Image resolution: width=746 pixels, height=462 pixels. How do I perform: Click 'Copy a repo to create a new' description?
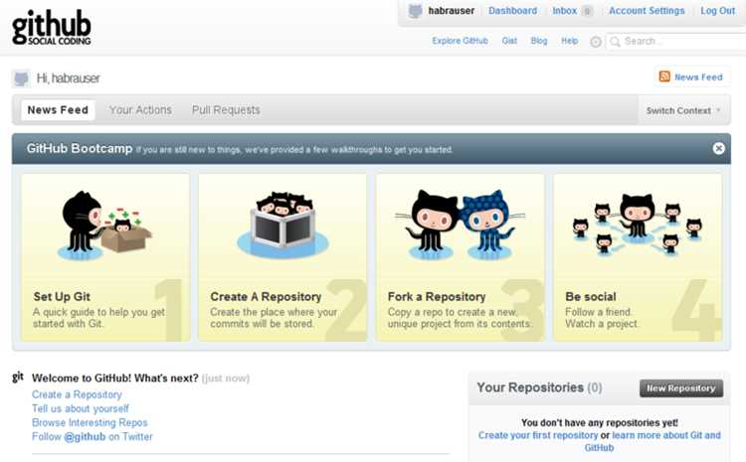(x=452, y=312)
